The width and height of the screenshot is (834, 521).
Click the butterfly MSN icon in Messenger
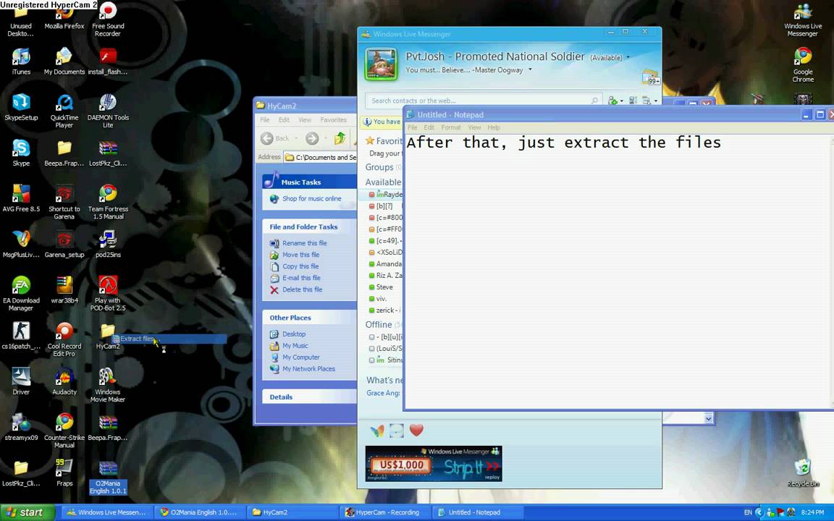tap(377, 430)
